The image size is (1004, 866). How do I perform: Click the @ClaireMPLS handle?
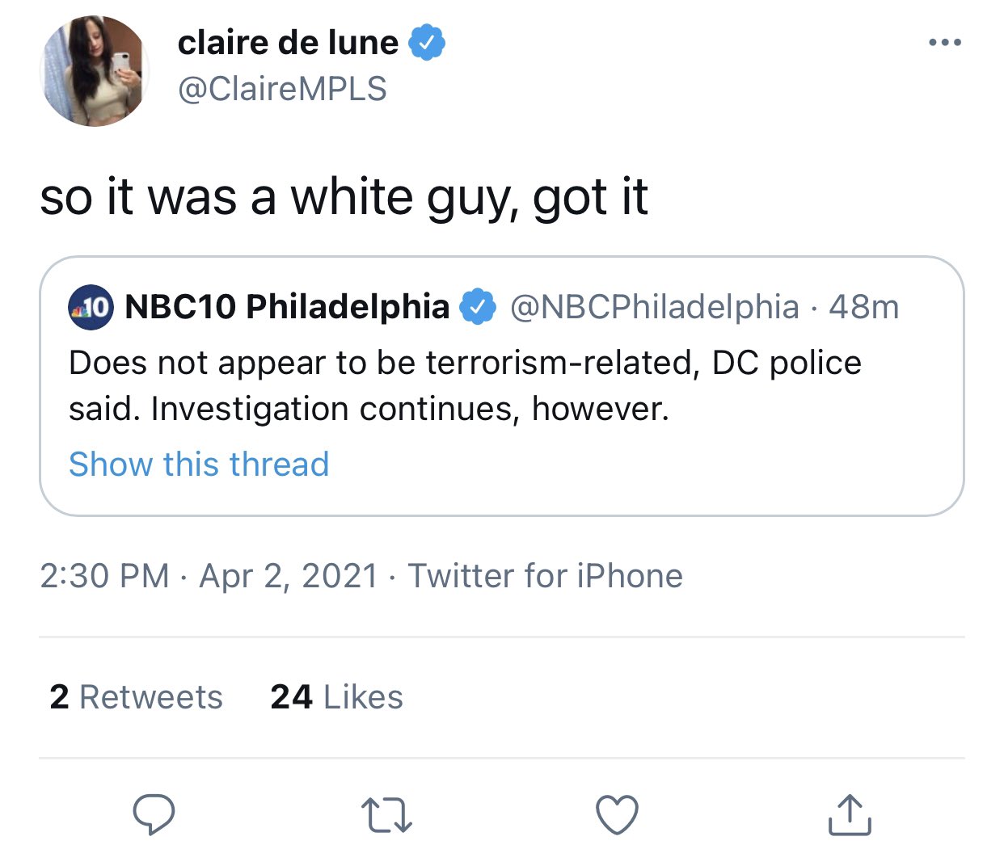pyautogui.click(x=282, y=89)
